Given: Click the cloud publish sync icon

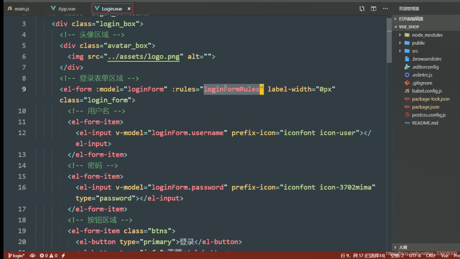Looking at the screenshot, I should tap(33, 256).
